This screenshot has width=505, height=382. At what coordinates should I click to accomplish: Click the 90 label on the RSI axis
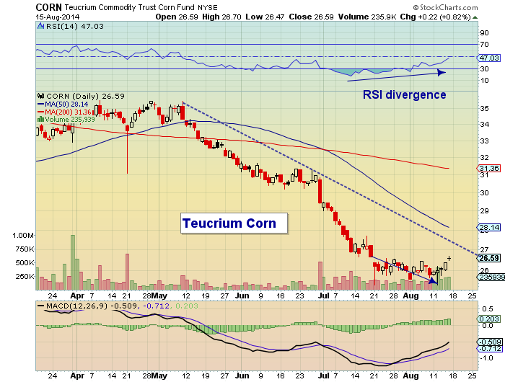coord(484,33)
